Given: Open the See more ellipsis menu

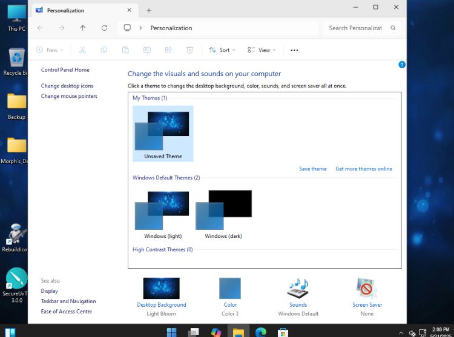Looking at the screenshot, I should point(294,50).
